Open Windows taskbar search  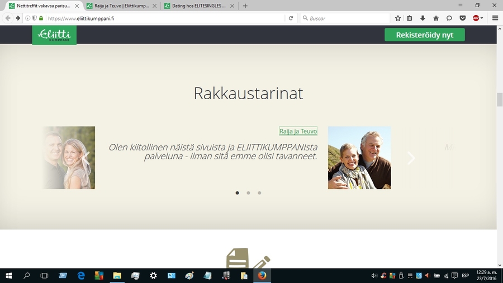pos(27,276)
